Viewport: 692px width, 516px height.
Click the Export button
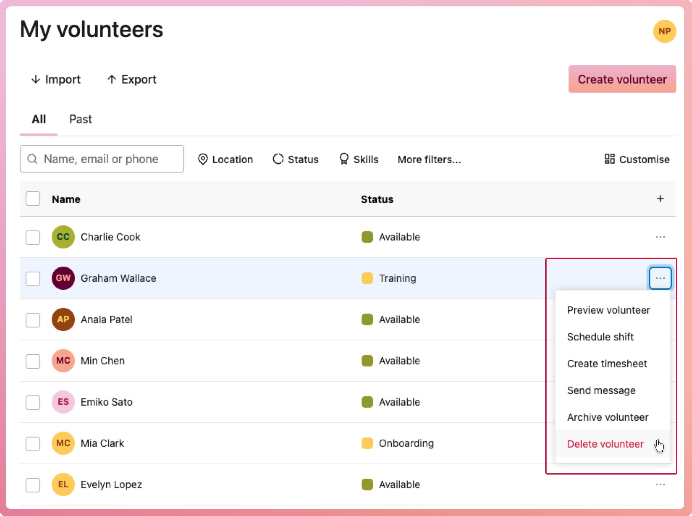(x=132, y=79)
